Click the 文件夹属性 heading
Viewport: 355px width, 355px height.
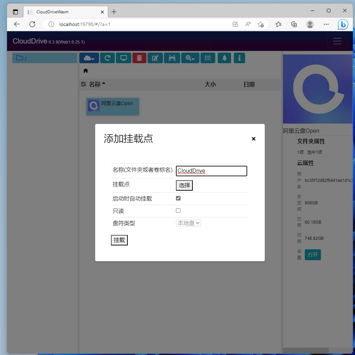coord(311,141)
